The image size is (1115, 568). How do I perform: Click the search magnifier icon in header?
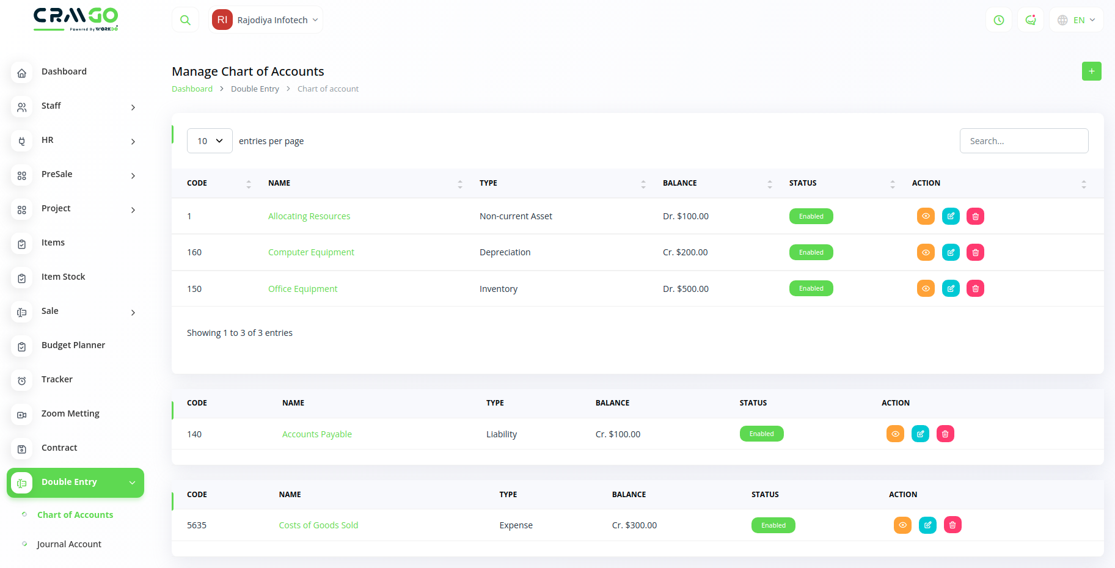coord(185,20)
